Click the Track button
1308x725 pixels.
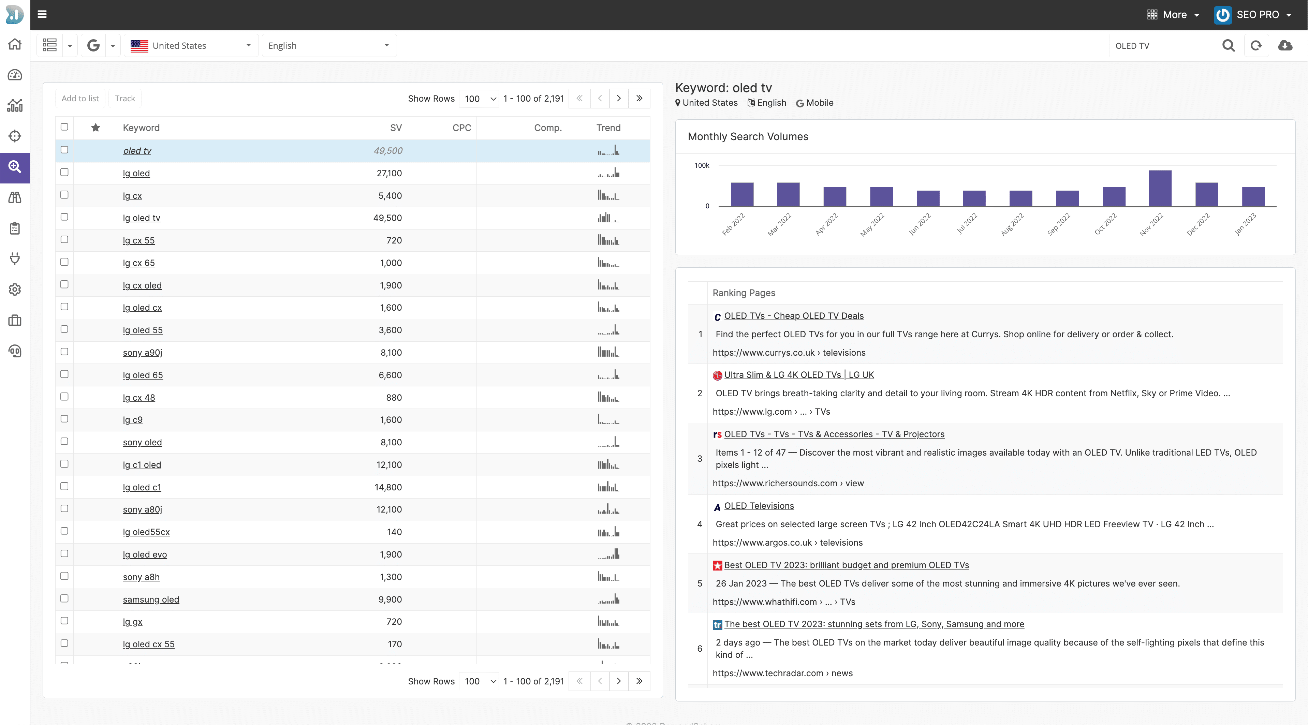pos(125,99)
